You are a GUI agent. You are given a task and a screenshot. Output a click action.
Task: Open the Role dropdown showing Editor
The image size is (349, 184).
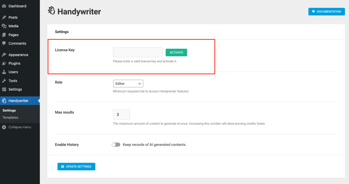[128, 84]
